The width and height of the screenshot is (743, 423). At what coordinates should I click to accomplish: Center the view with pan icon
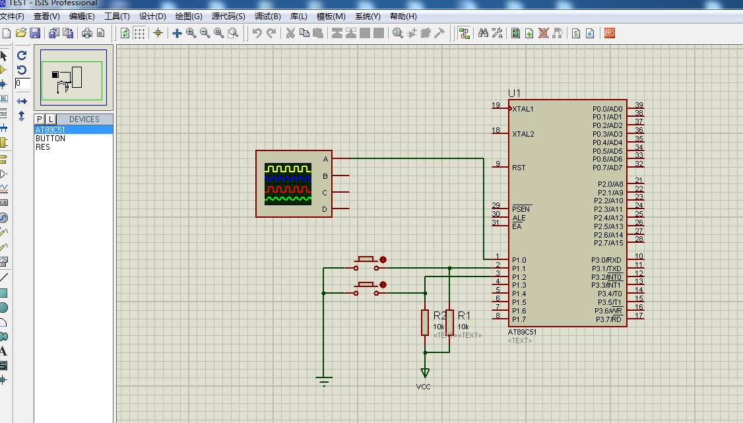tap(177, 33)
